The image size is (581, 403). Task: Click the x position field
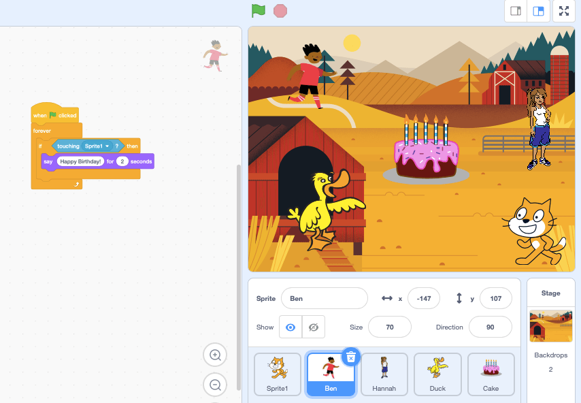point(423,298)
